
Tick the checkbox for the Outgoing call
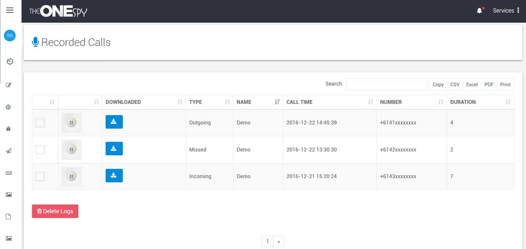(x=40, y=123)
